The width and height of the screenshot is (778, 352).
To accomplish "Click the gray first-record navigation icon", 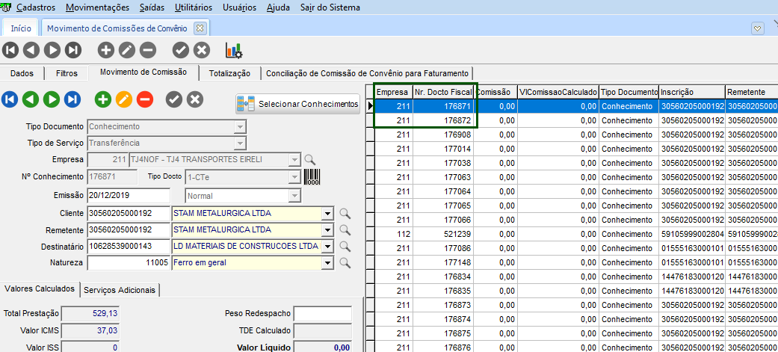I will coord(10,50).
